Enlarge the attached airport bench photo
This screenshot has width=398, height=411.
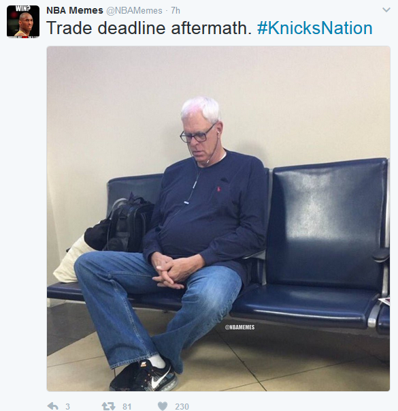coord(218,219)
